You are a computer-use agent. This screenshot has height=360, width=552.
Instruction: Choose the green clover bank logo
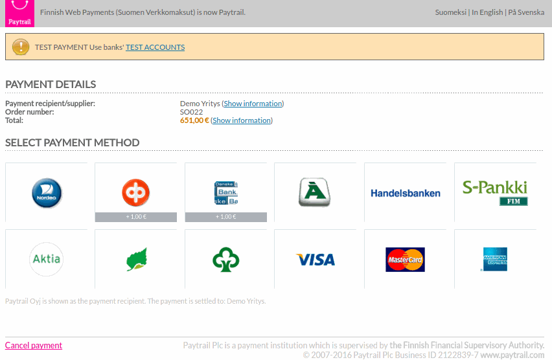coord(226,259)
